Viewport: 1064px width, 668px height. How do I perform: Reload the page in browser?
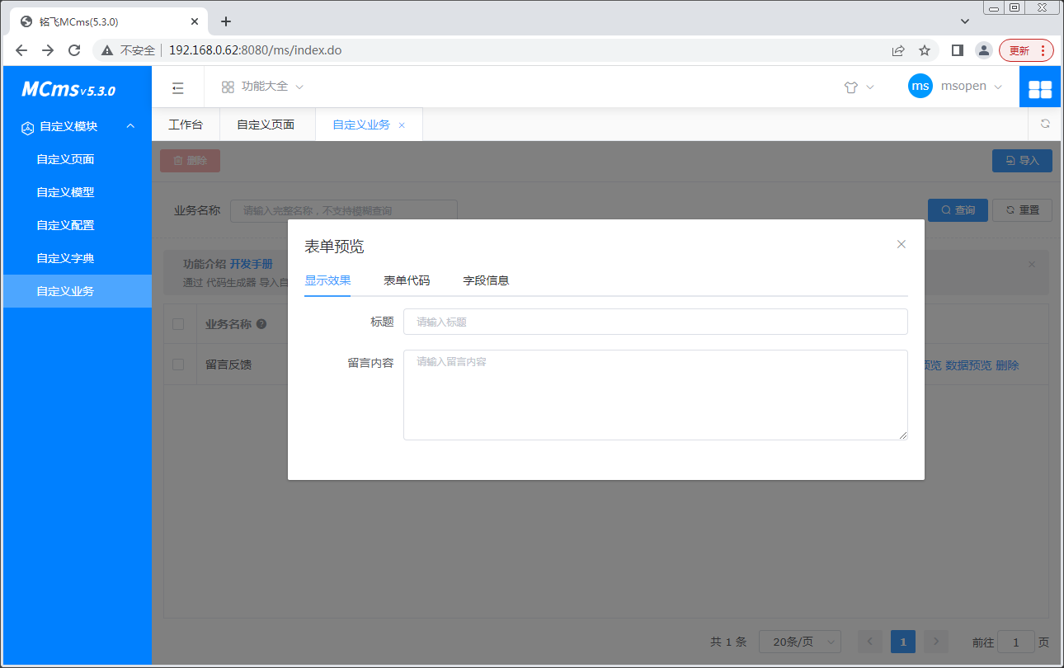(74, 50)
